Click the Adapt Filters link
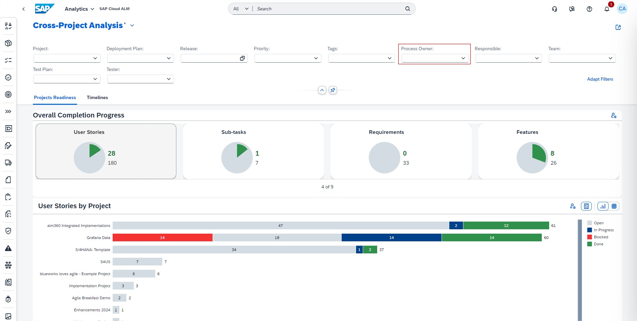 600,79
